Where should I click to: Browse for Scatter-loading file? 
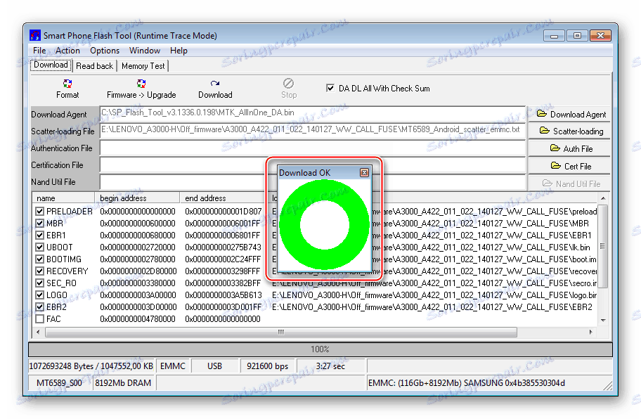[571, 131]
